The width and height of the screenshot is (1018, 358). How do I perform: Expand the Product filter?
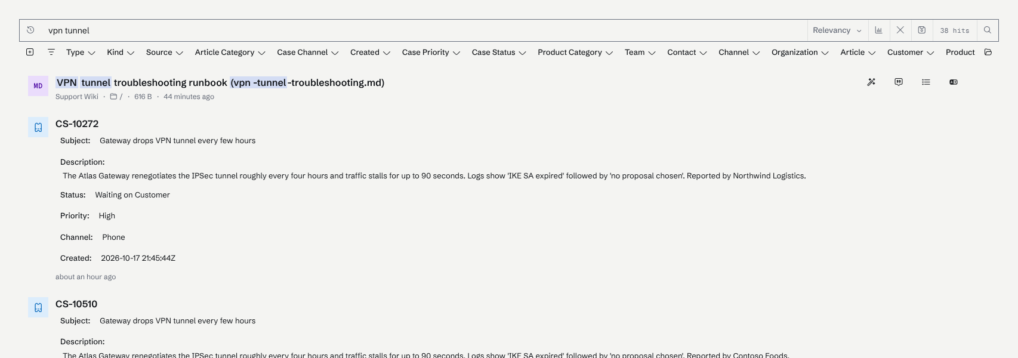960,53
